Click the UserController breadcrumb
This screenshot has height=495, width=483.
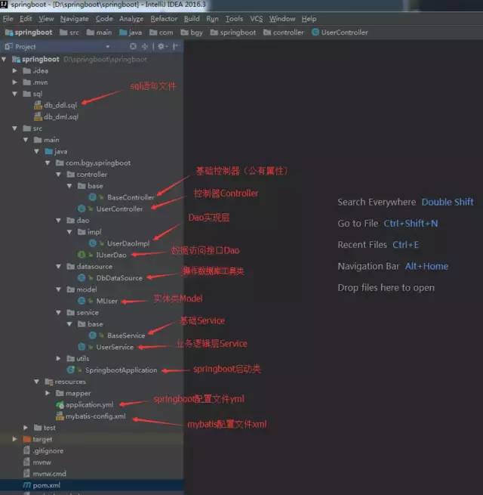[x=340, y=32]
